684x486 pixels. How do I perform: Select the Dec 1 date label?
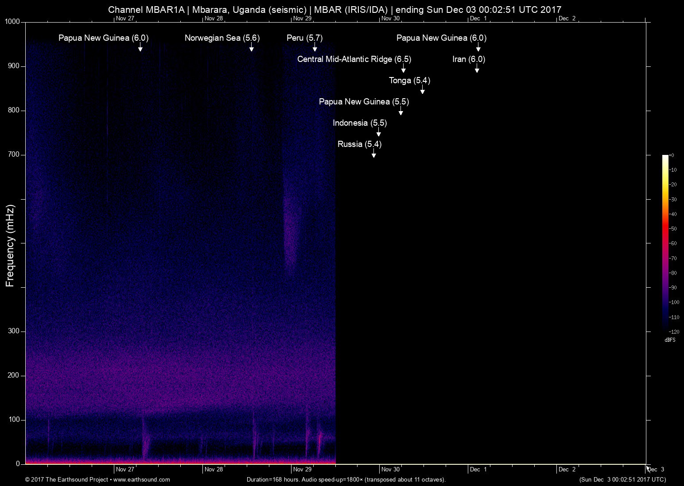point(479,469)
